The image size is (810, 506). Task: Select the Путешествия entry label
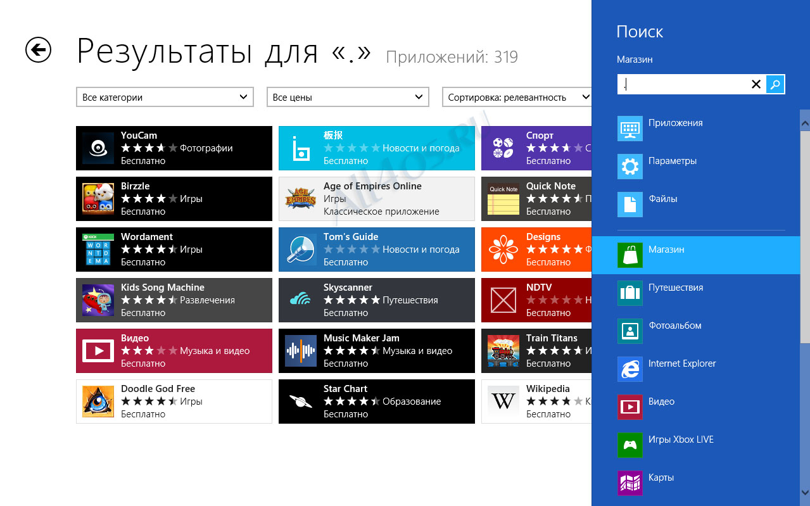[x=676, y=288]
